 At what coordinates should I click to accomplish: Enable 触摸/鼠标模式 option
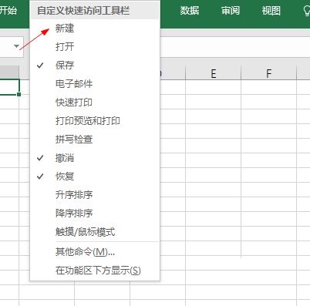(95, 232)
